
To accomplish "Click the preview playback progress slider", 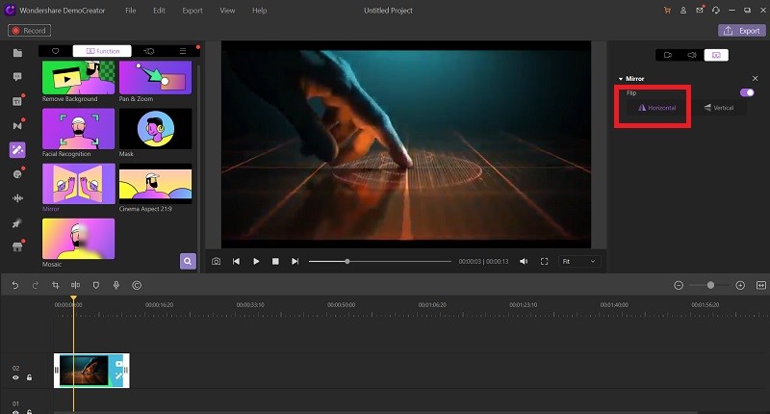I will tap(379, 261).
